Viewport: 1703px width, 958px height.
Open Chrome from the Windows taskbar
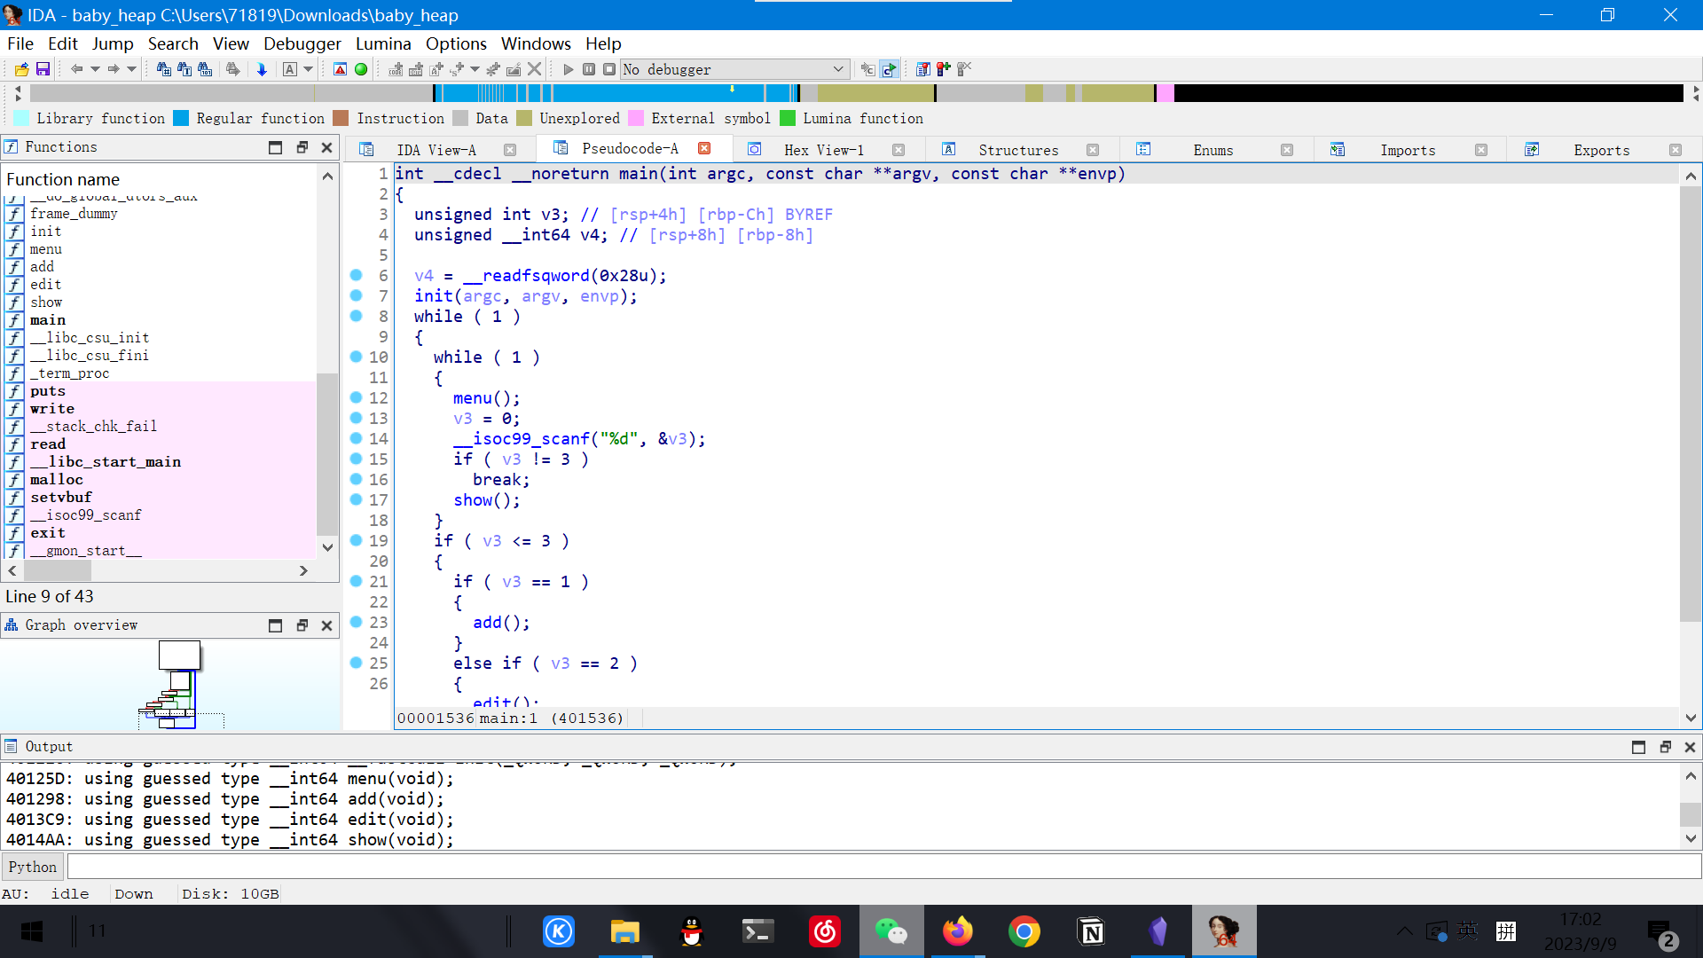coord(1024,931)
